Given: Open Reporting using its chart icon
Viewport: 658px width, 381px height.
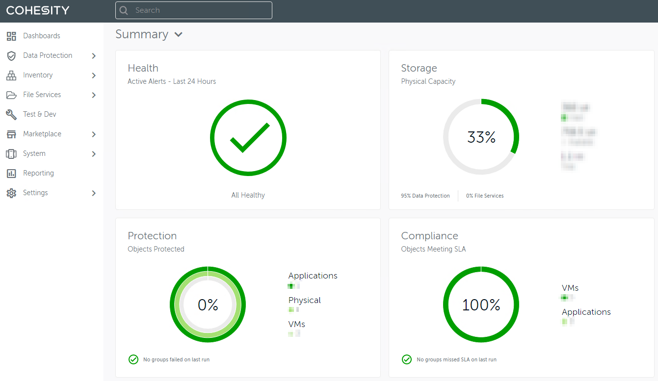Looking at the screenshot, I should (x=11, y=173).
